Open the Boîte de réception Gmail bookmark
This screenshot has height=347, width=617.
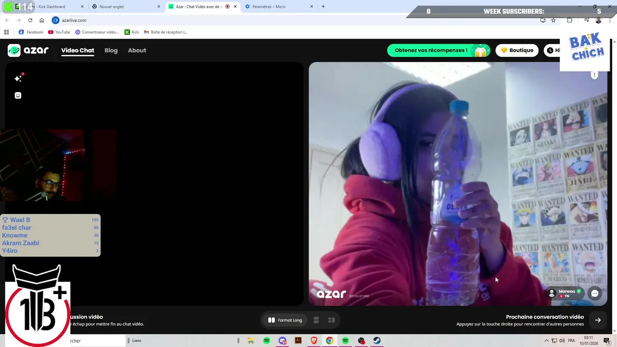pyautogui.click(x=166, y=32)
